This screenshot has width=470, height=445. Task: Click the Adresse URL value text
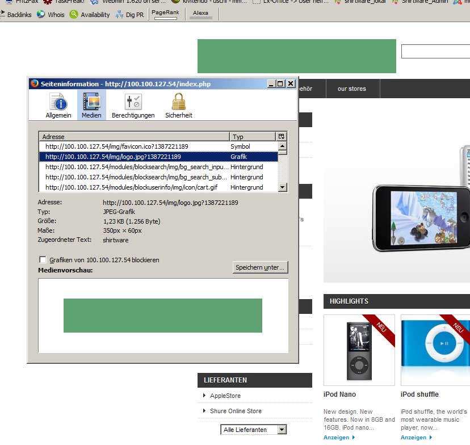pos(170,203)
